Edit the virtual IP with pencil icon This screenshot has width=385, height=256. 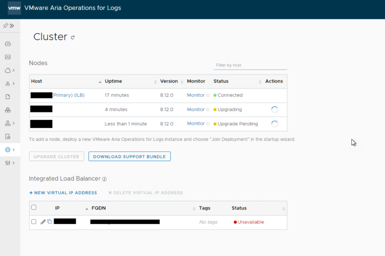point(43,221)
